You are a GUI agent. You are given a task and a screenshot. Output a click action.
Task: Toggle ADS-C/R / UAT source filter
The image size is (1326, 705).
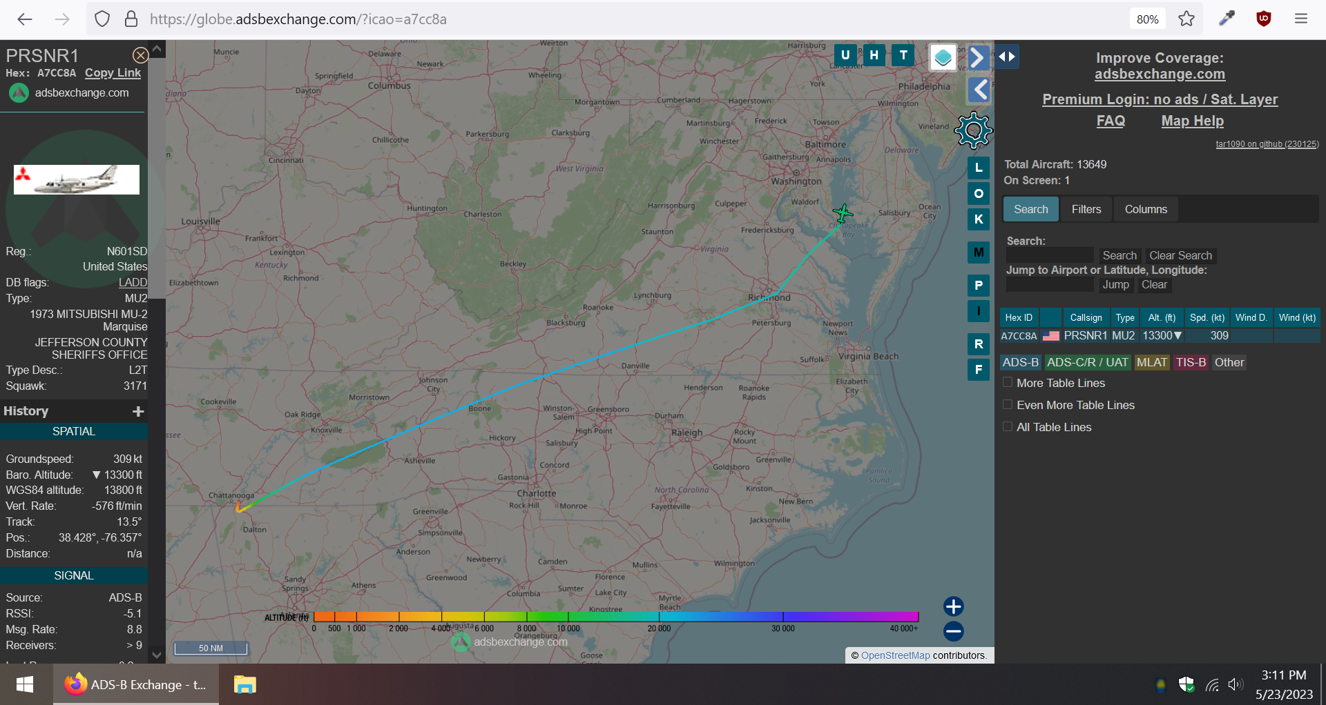pyautogui.click(x=1088, y=363)
